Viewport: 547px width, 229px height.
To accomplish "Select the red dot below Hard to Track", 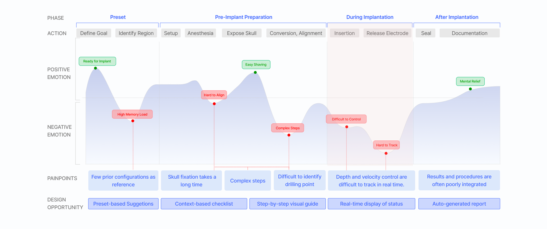I will [x=386, y=154].
